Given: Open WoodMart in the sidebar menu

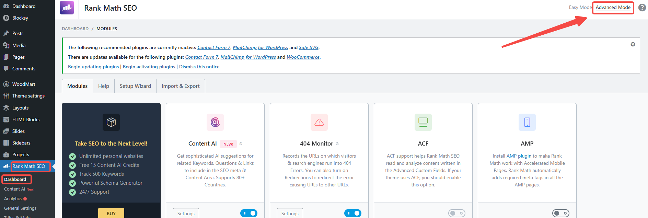Looking at the screenshot, I should (24, 84).
